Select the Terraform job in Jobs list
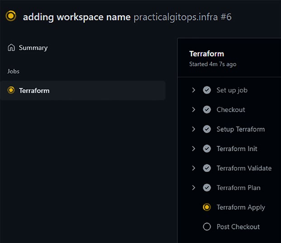This screenshot has width=281, height=243. 83,91
